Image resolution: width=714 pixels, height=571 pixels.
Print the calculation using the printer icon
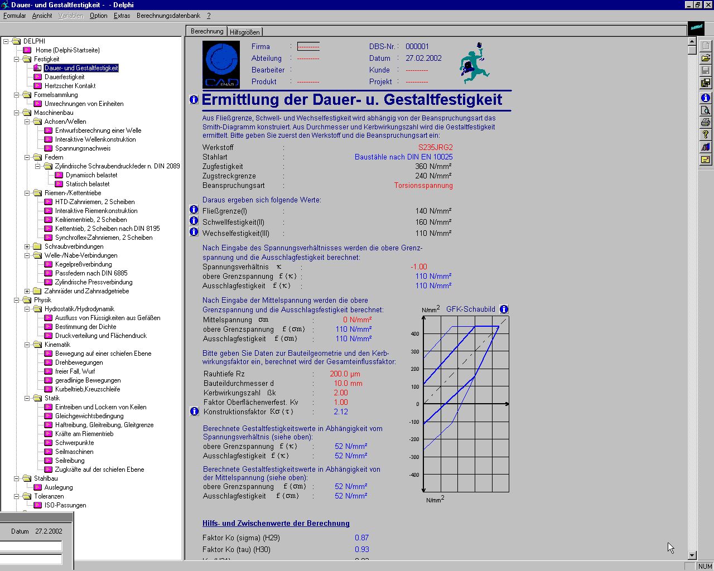(706, 122)
